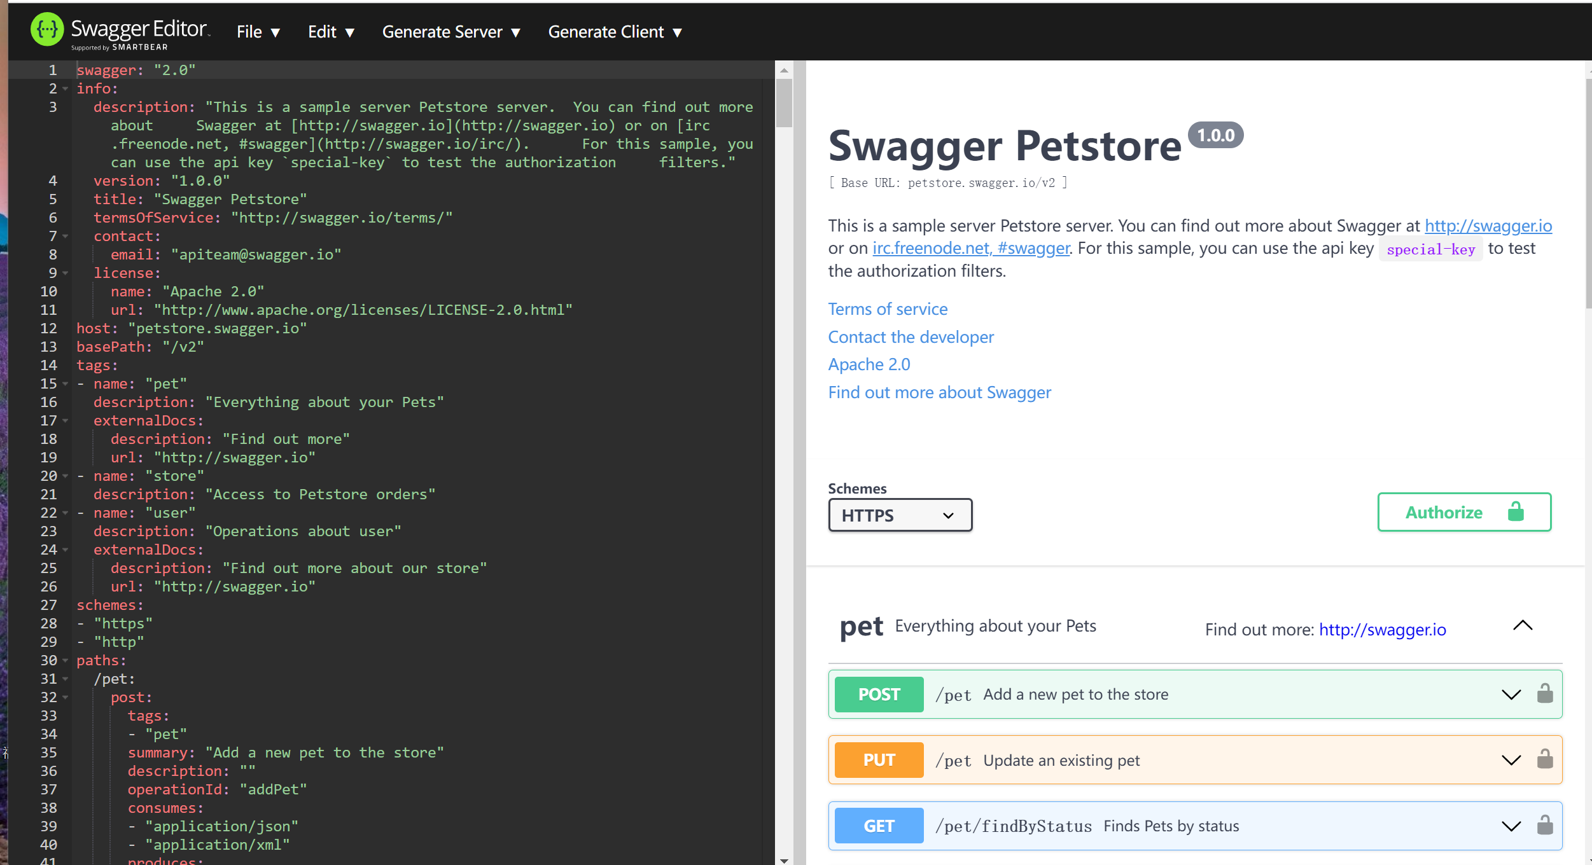Click the editor scrollbar down arrow
Image resolution: width=1592 pixels, height=865 pixels.
click(784, 860)
